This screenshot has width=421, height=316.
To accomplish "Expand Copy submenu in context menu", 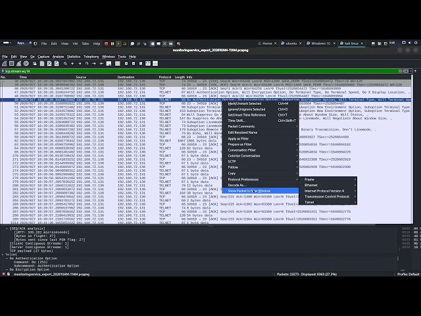I will pyautogui.click(x=260, y=173).
